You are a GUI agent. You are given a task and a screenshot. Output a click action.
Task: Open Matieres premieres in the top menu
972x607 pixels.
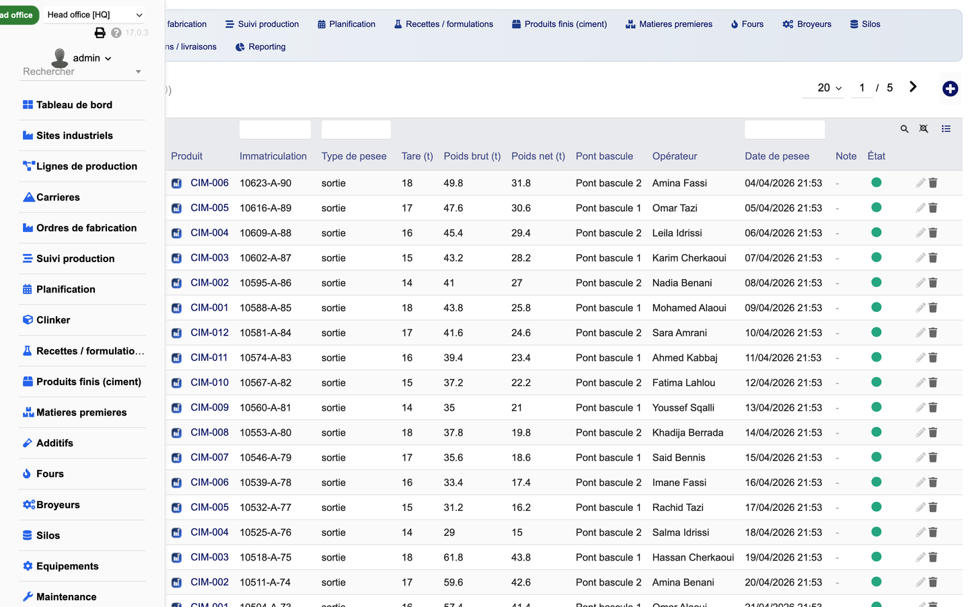point(669,24)
